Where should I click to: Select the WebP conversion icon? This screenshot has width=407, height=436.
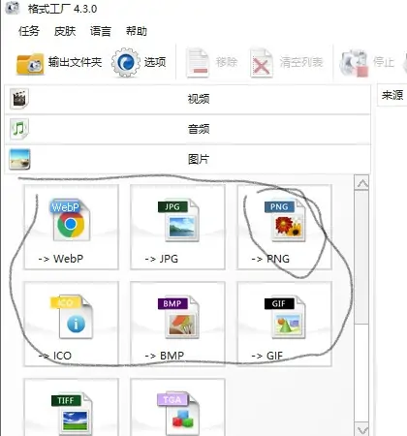70,220
